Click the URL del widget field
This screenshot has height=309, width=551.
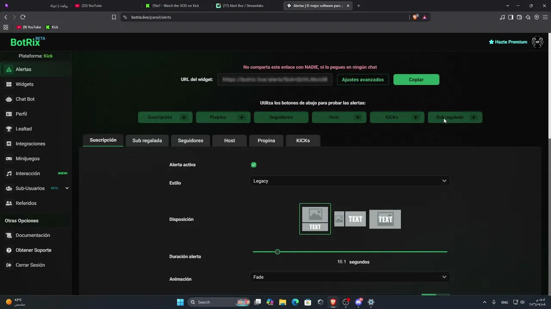point(275,79)
